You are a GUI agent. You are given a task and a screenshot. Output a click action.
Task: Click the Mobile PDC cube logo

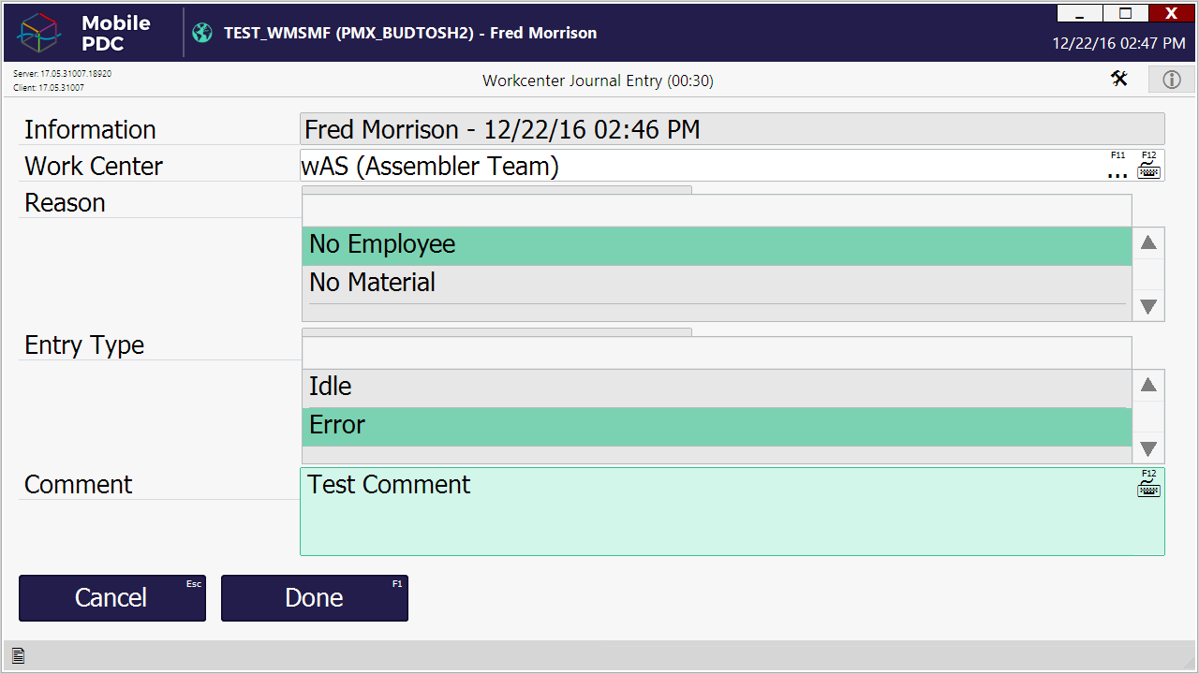pos(39,33)
